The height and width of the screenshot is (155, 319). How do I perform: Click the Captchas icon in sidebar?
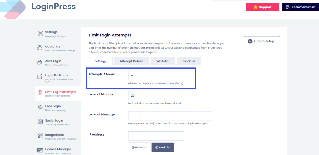pyautogui.click(x=40, y=48)
